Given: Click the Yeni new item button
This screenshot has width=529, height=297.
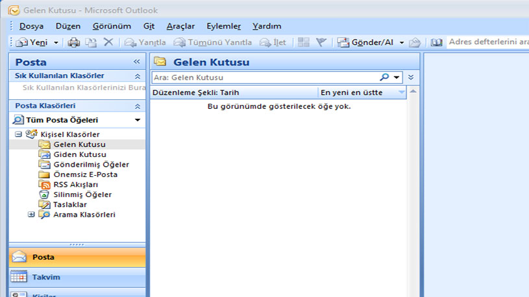Looking at the screenshot, I should (32, 43).
